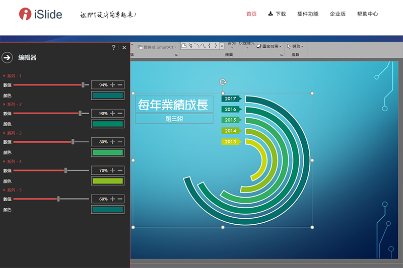Screen dimensions: 403x268
Task: Click the 2015 label tag in chart
Action: coord(231,120)
